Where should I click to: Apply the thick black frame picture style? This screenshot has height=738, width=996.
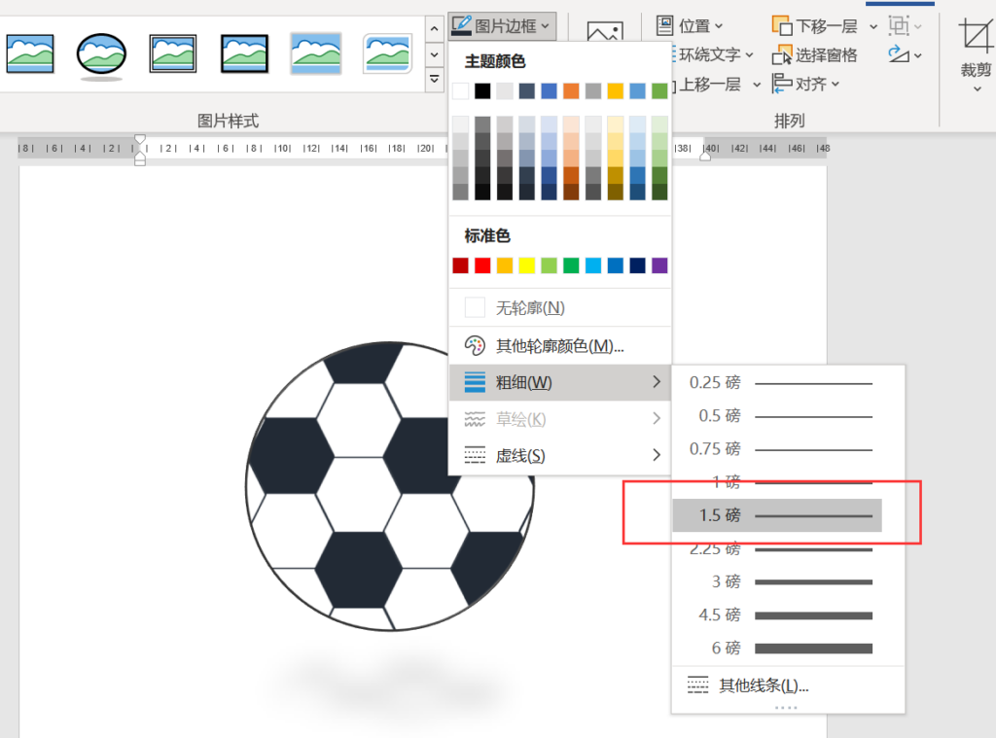pos(244,54)
